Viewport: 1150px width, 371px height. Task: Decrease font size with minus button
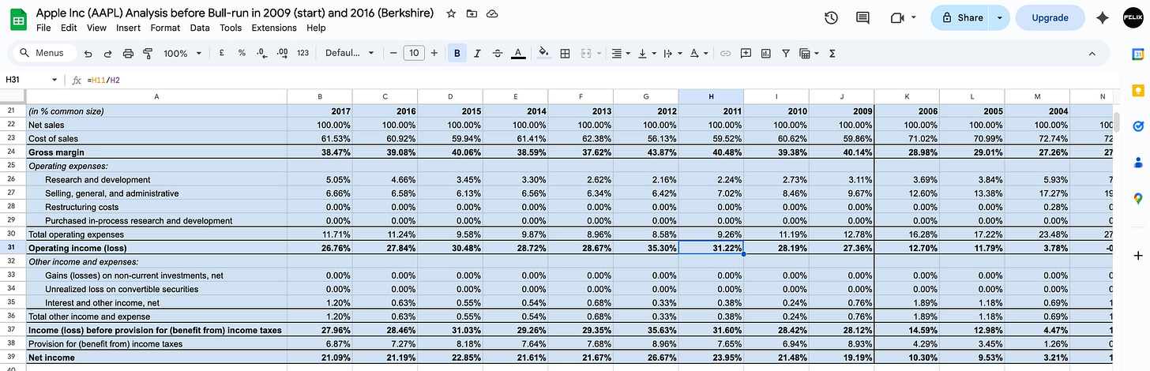click(393, 53)
